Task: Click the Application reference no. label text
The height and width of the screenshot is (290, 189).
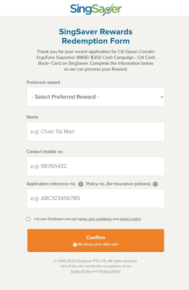Action: point(51,184)
